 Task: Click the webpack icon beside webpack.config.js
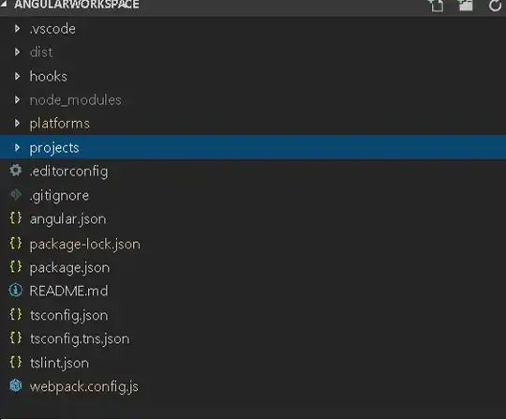click(16, 385)
